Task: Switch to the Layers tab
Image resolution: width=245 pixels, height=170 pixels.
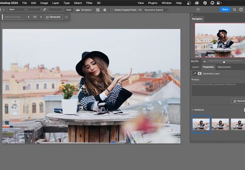Action: [x=196, y=67]
